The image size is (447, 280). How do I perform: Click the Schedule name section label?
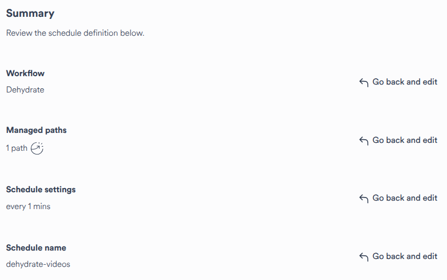coord(36,247)
